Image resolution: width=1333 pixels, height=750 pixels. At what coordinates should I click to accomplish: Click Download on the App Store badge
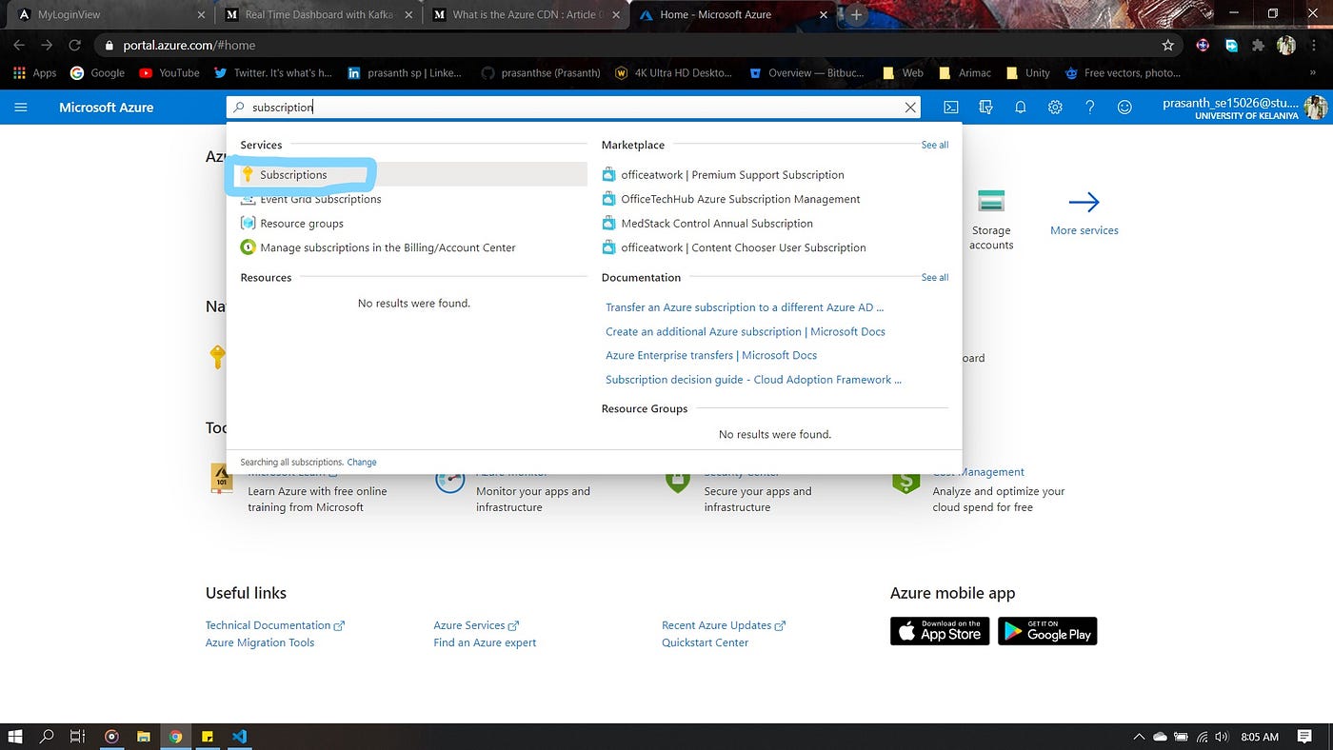[940, 631]
